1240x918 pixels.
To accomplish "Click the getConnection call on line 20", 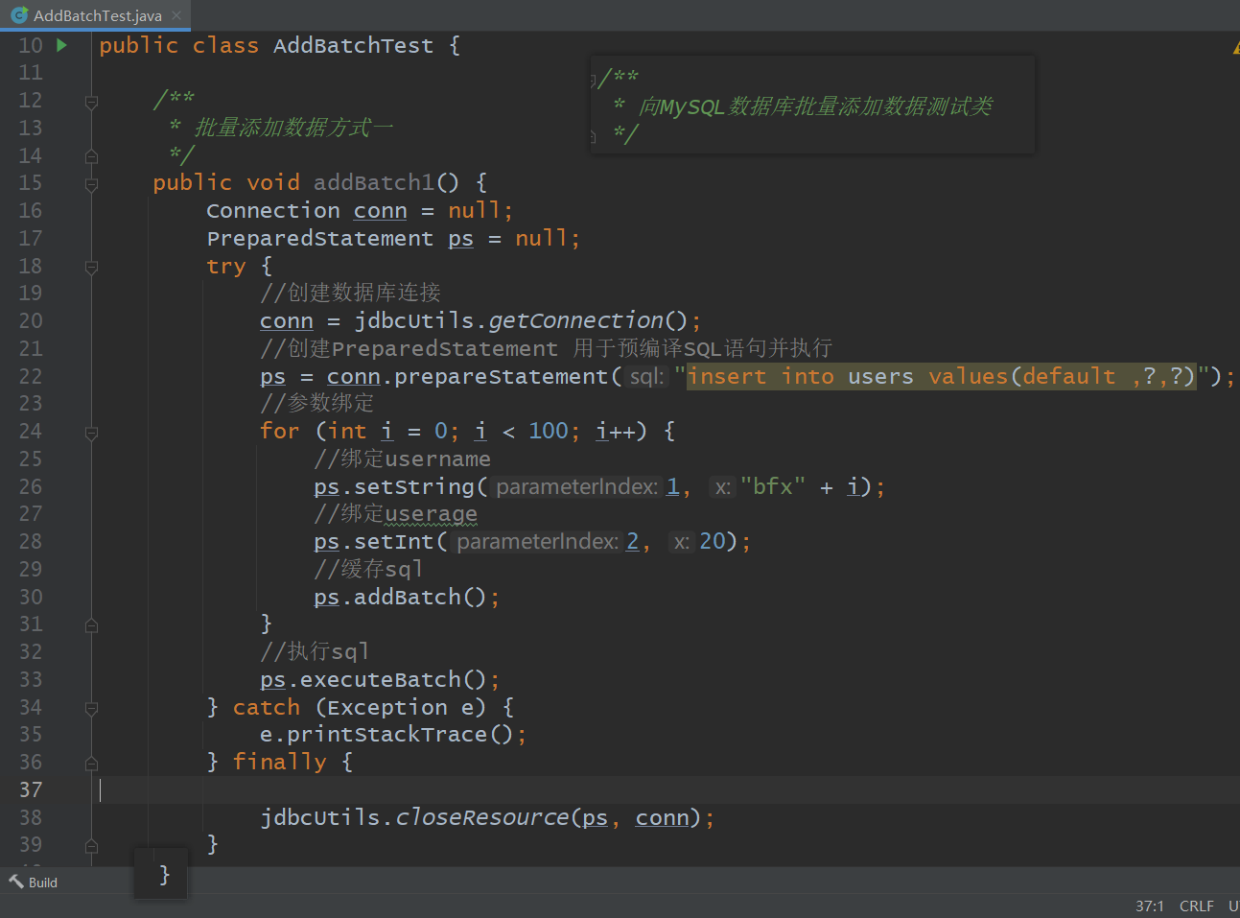I will [575, 321].
